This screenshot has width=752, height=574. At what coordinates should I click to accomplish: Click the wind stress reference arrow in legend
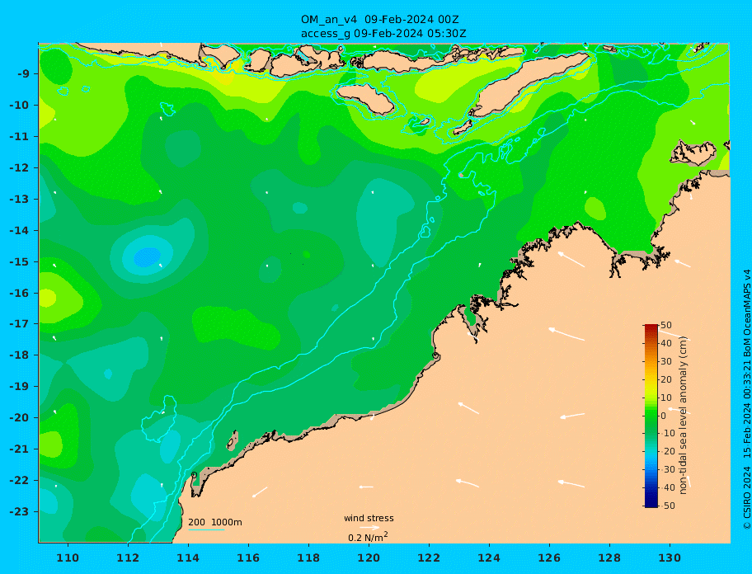click(x=369, y=528)
